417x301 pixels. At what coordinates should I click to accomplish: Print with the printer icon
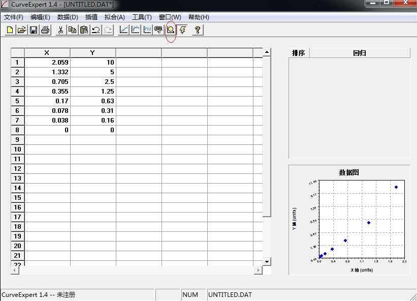pyautogui.click(x=45, y=30)
